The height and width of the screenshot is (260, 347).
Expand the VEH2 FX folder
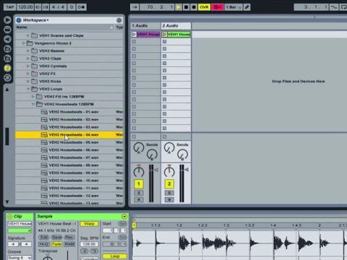click(28, 74)
